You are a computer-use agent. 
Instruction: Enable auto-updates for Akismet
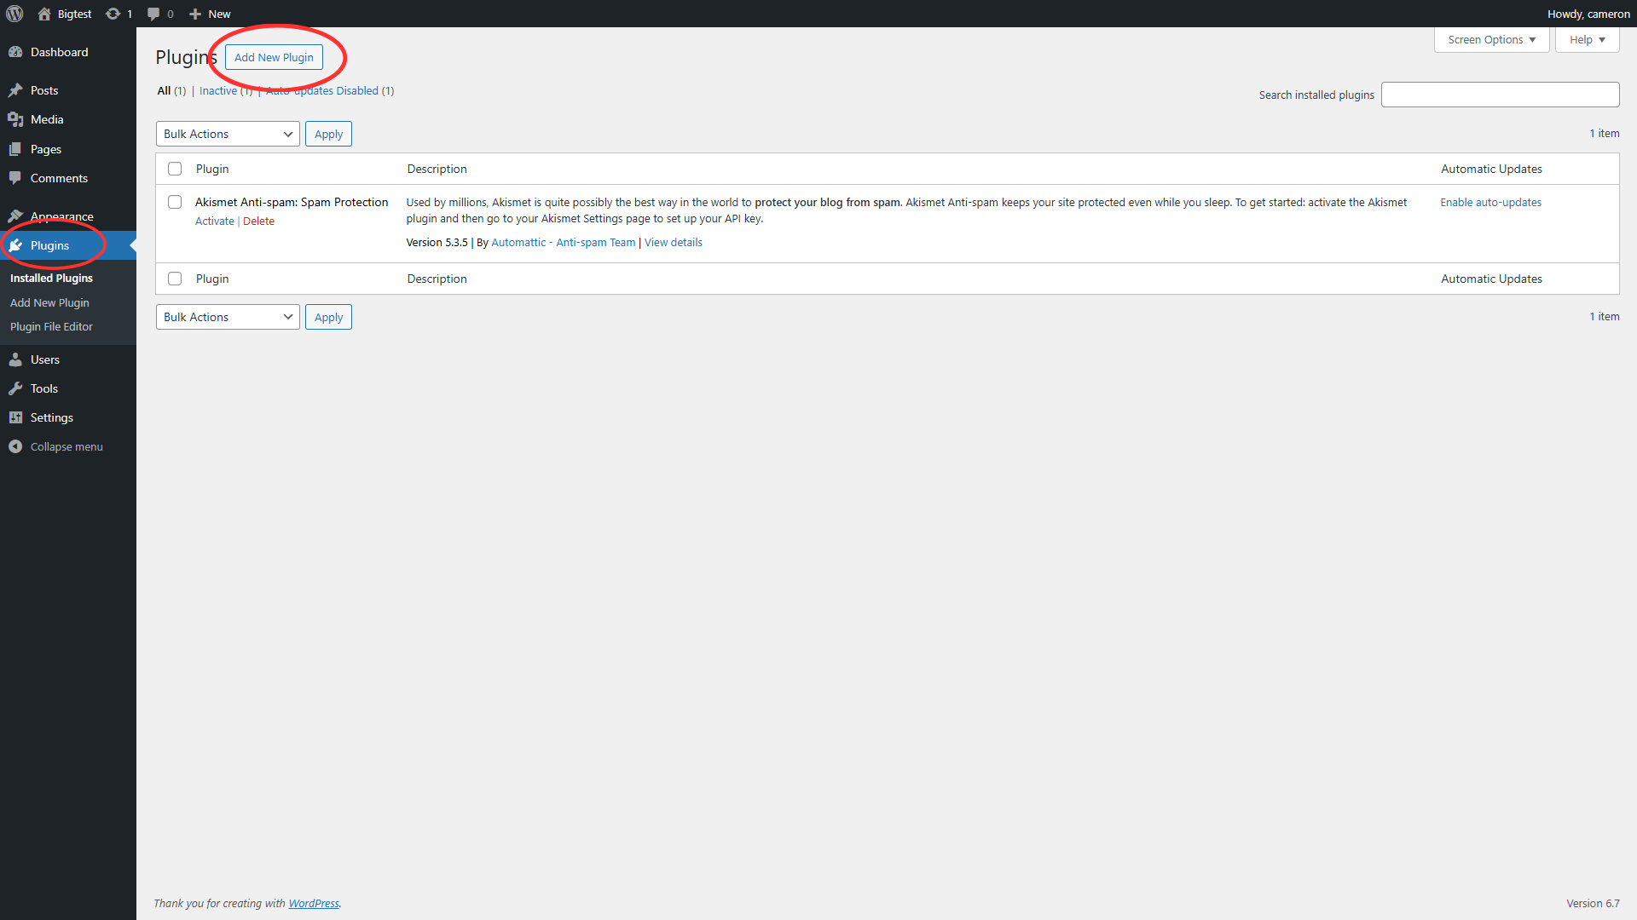click(x=1490, y=202)
